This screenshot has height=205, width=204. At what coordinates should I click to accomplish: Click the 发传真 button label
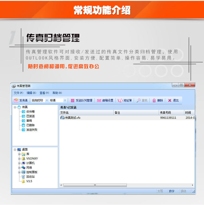[x=24, y=100]
